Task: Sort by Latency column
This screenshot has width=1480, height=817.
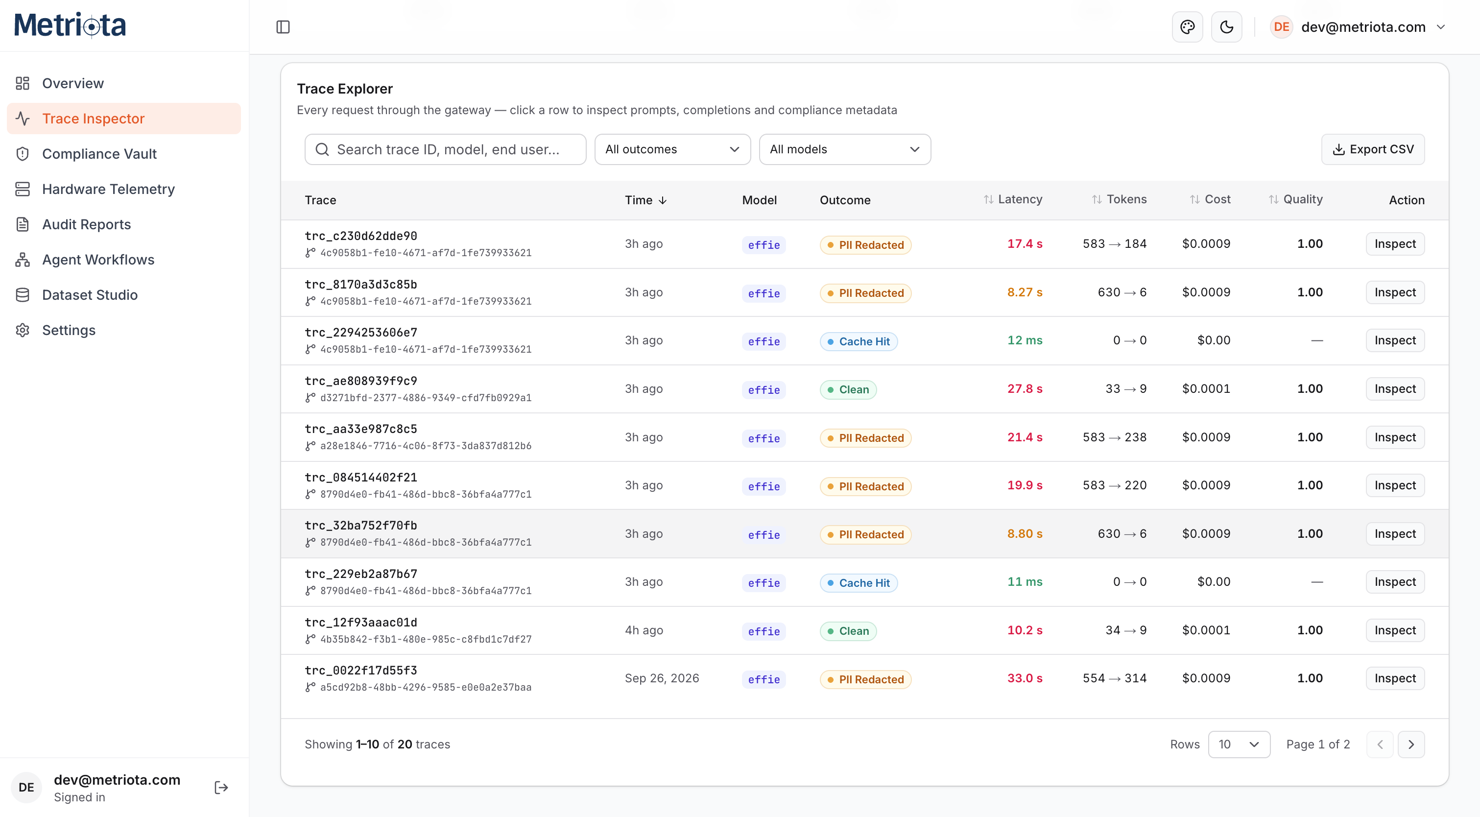Action: [x=1012, y=199]
